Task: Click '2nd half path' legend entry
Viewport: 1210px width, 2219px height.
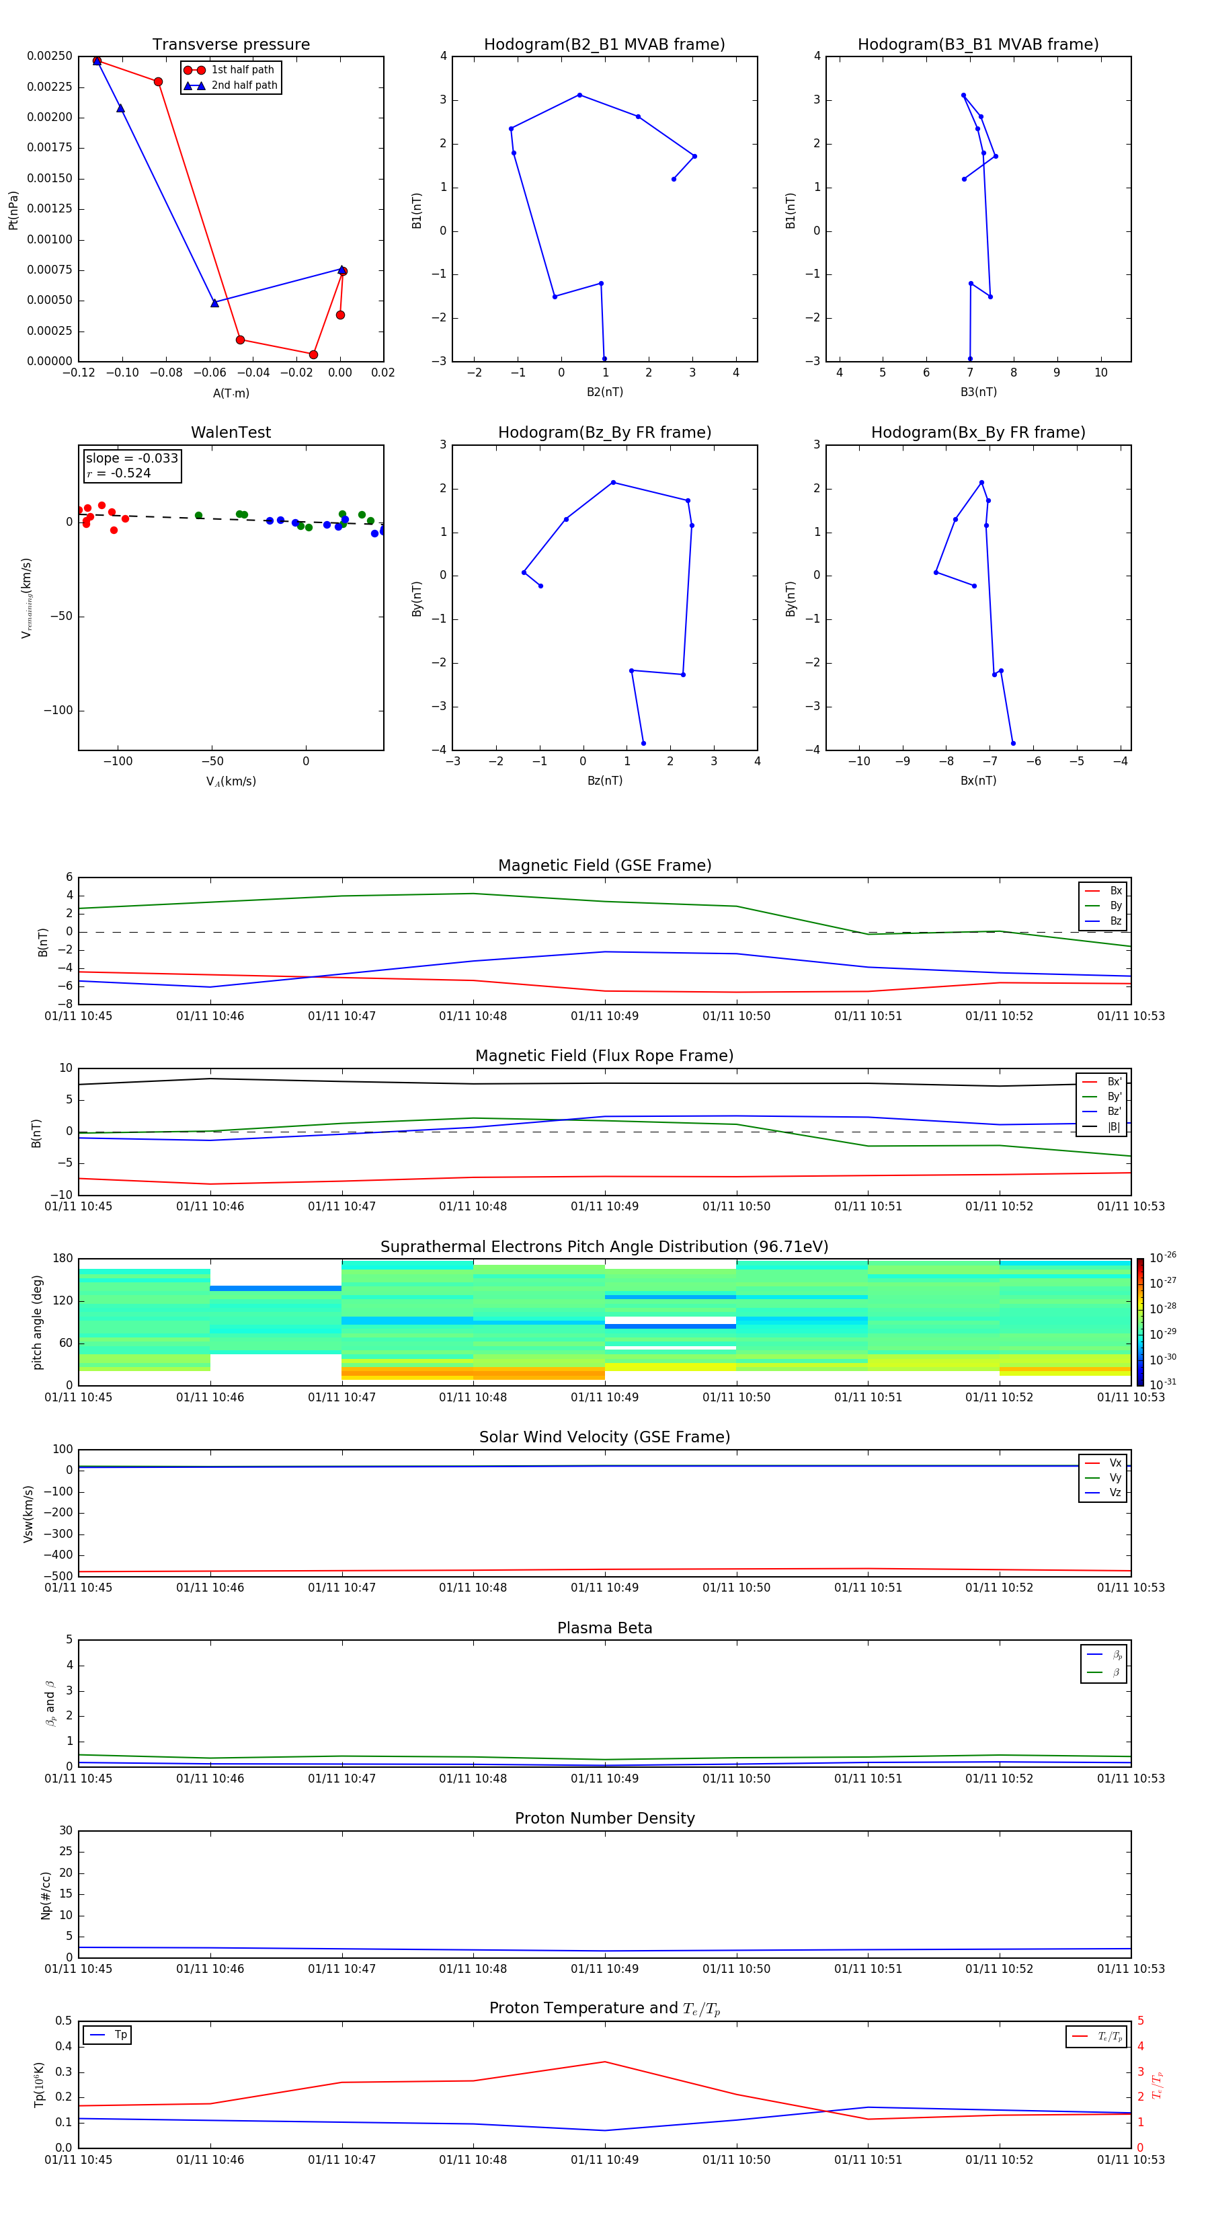Action: [231, 85]
